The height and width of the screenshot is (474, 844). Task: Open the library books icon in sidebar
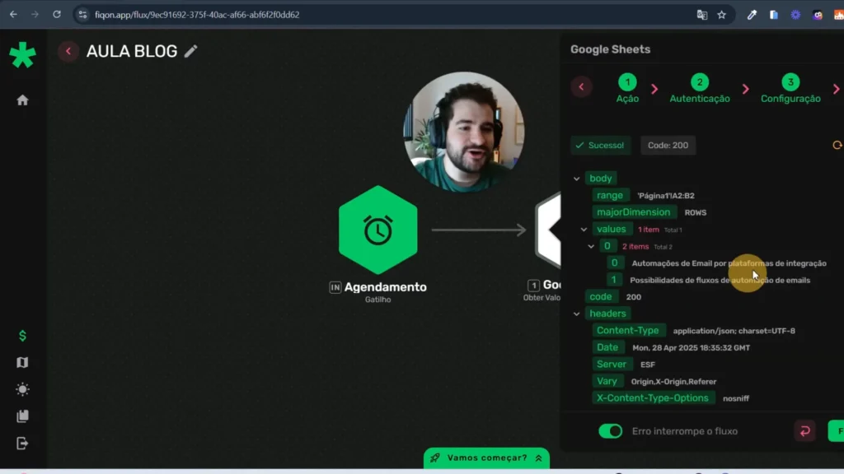[22, 416]
